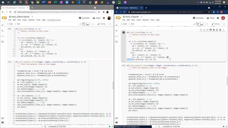Image resolution: width=228 pixels, height=128 pixels.
Task: Bookmark this page in the left Chrome window
Action: [x=99, y=12]
